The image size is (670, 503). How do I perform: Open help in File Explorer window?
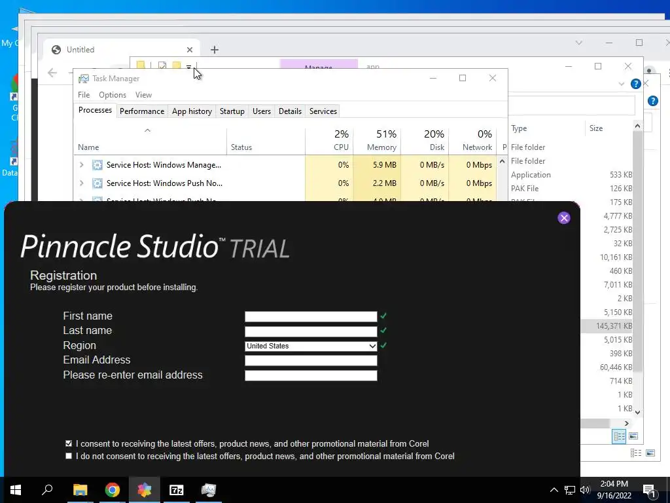click(x=635, y=84)
